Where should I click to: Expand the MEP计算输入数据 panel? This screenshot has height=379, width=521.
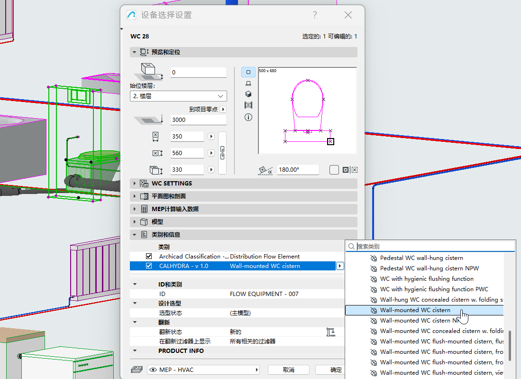(x=134, y=209)
